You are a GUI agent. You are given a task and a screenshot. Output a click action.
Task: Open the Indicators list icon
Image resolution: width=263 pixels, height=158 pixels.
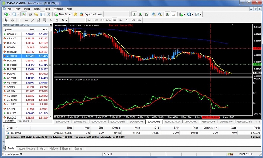pyautogui.click(x=181, y=14)
